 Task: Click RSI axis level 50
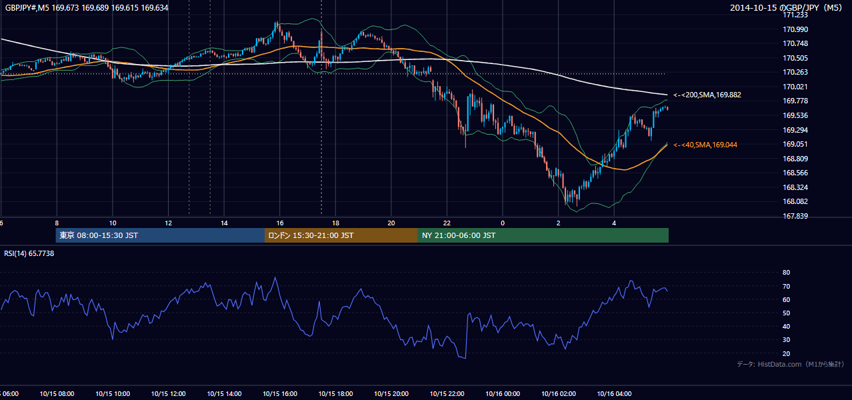pos(787,313)
